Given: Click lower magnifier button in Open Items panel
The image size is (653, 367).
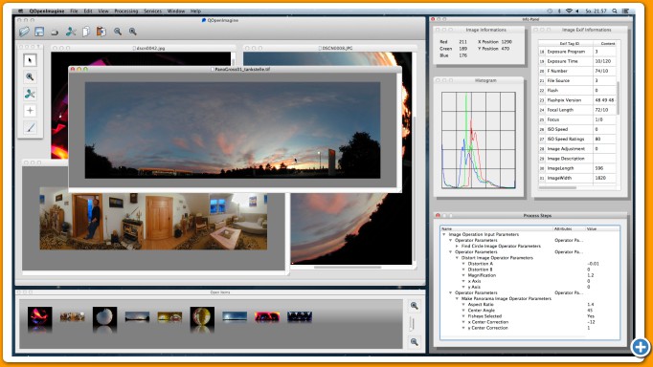Looking at the screenshot, I should pyautogui.click(x=415, y=341).
